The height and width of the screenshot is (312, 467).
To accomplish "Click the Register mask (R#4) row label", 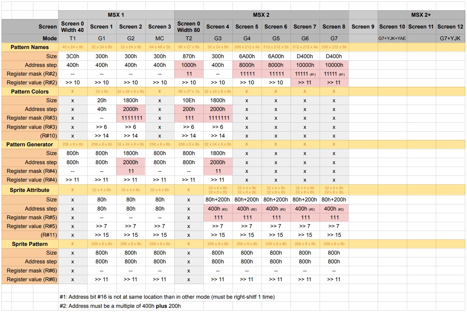I will click(30, 171).
